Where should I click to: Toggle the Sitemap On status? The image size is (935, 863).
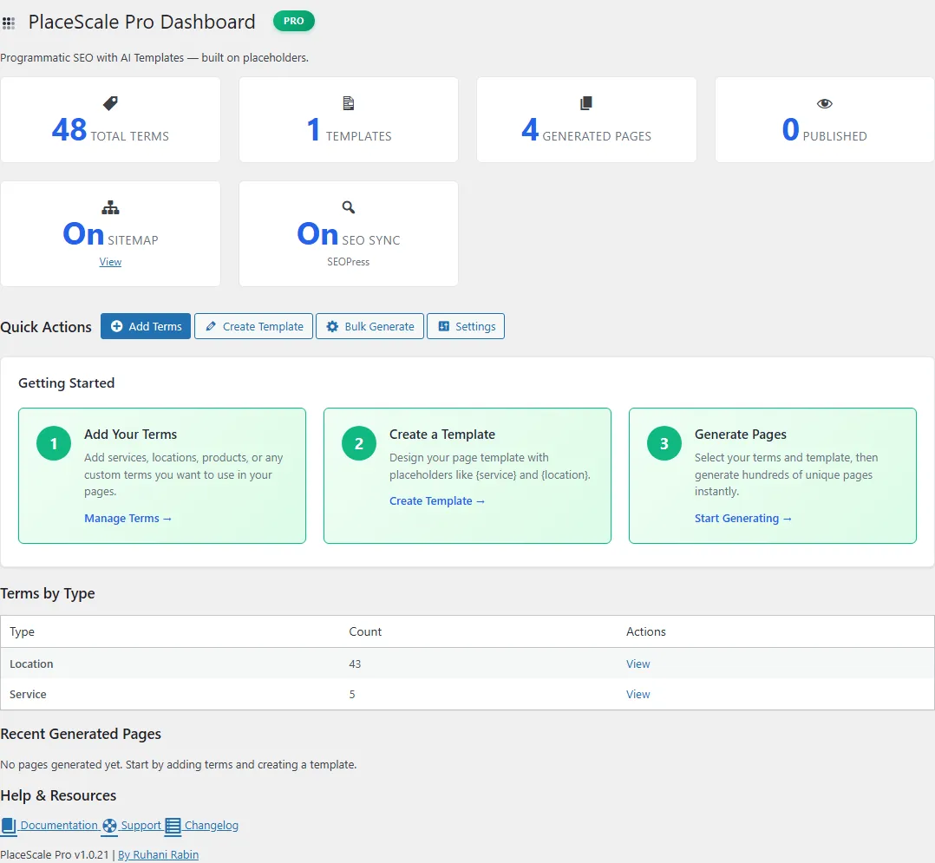tap(83, 234)
